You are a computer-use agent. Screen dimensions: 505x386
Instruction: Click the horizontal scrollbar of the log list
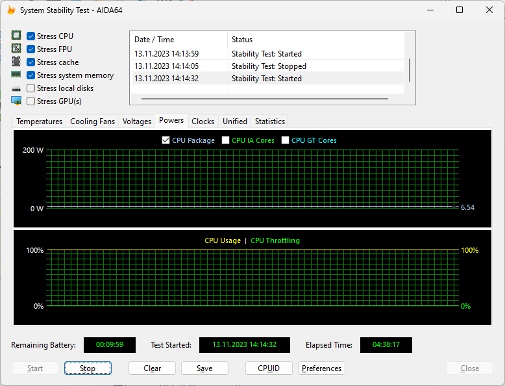pos(264,99)
